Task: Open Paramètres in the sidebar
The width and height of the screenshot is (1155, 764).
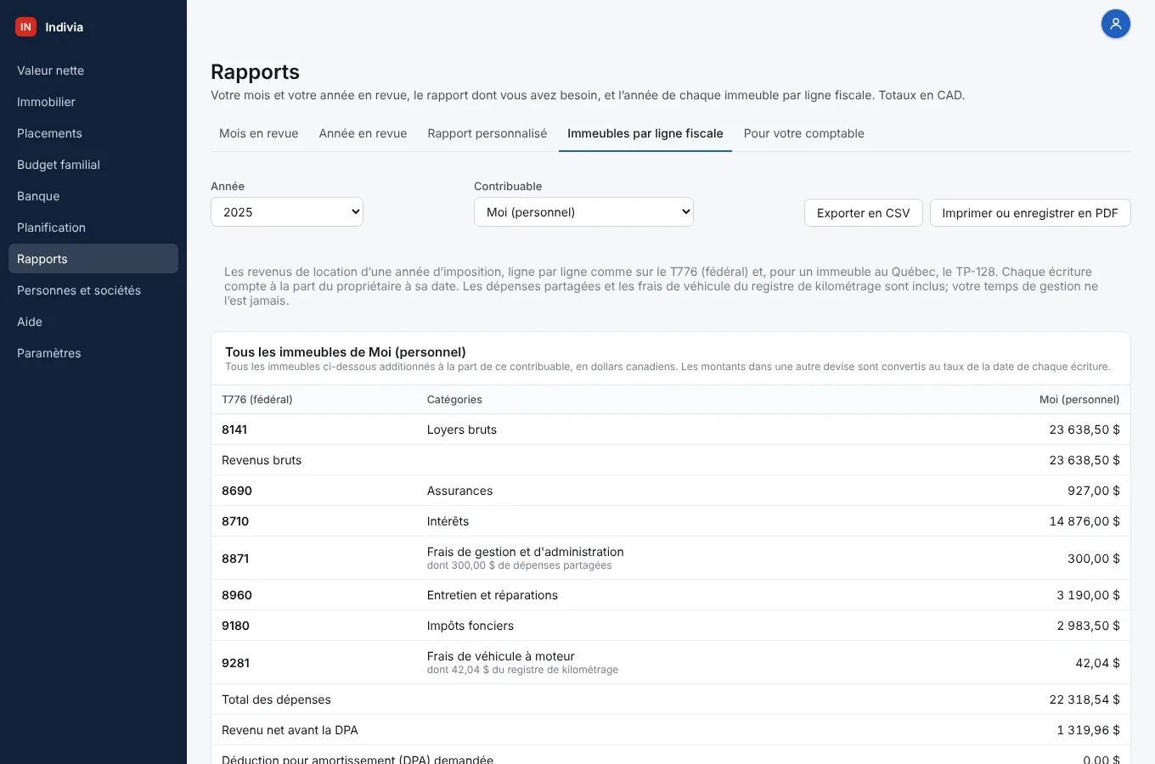Action: point(93,353)
